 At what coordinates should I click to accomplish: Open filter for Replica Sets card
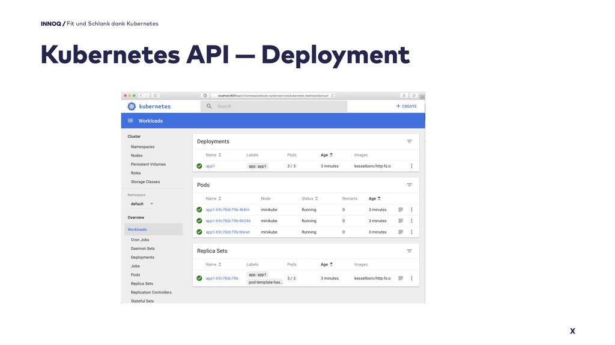(409, 251)
